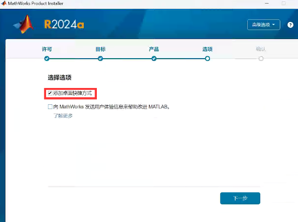Click the current step circle under 选项
The image size is (298, 222).
point(207,59)
